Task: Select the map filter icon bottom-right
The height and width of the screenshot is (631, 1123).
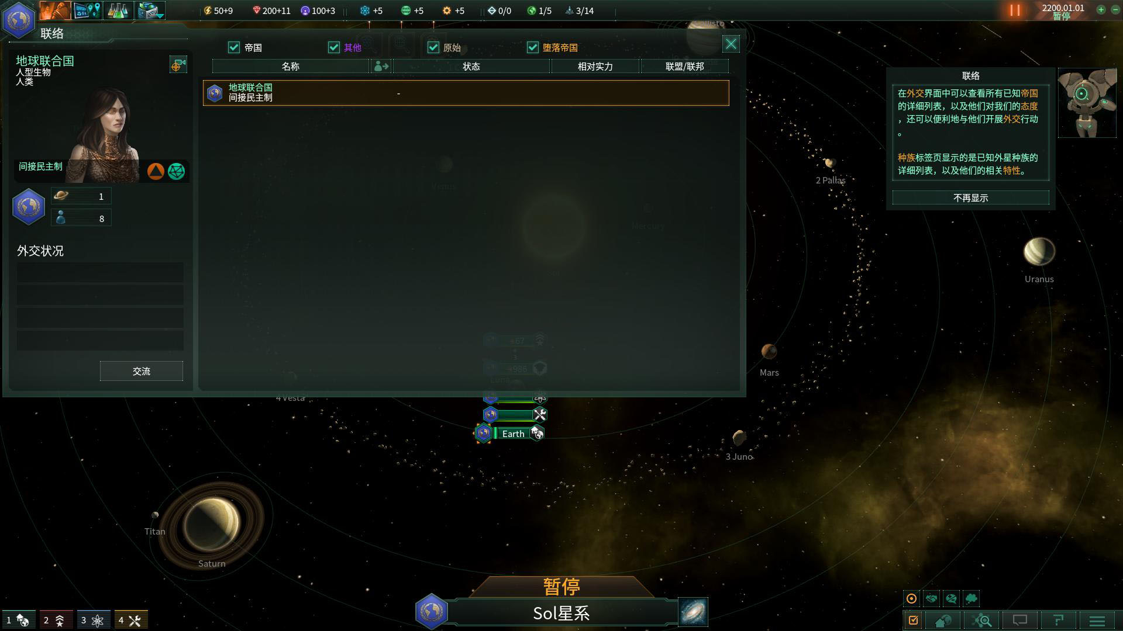Action: click(985, 619)
